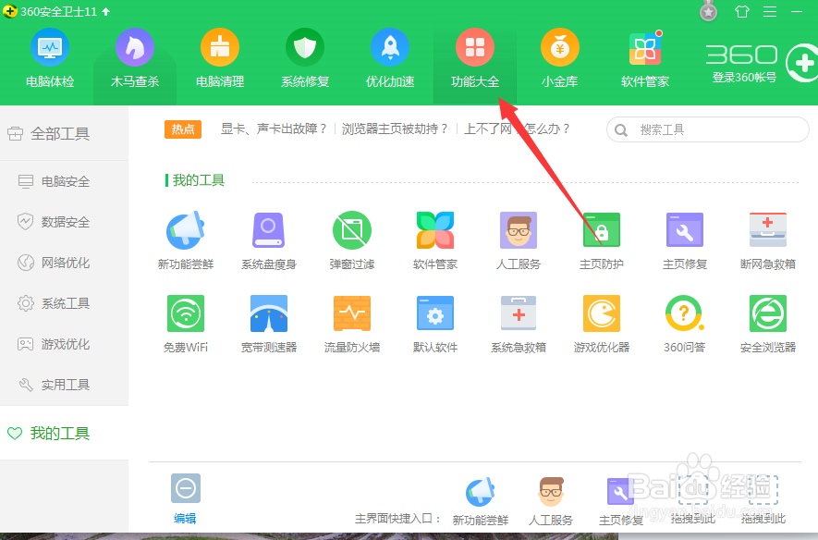The width and height of the screenshot is (818, 540).
Task: Open 电脑清理 cleanup module
Action: [x=220, y=58]
